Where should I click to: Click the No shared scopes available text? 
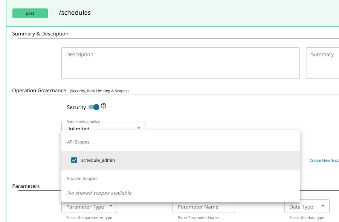click(99, 193)
